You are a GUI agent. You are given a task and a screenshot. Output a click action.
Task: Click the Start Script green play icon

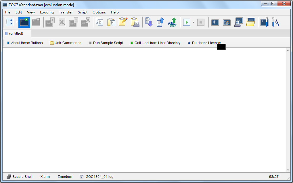(187, 22)
